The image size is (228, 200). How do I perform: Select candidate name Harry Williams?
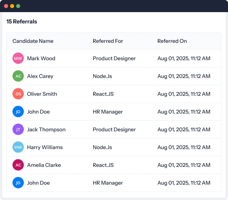[x=45, y=147]
